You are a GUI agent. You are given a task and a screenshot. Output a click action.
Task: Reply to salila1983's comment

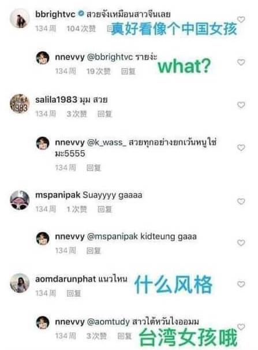104,114
